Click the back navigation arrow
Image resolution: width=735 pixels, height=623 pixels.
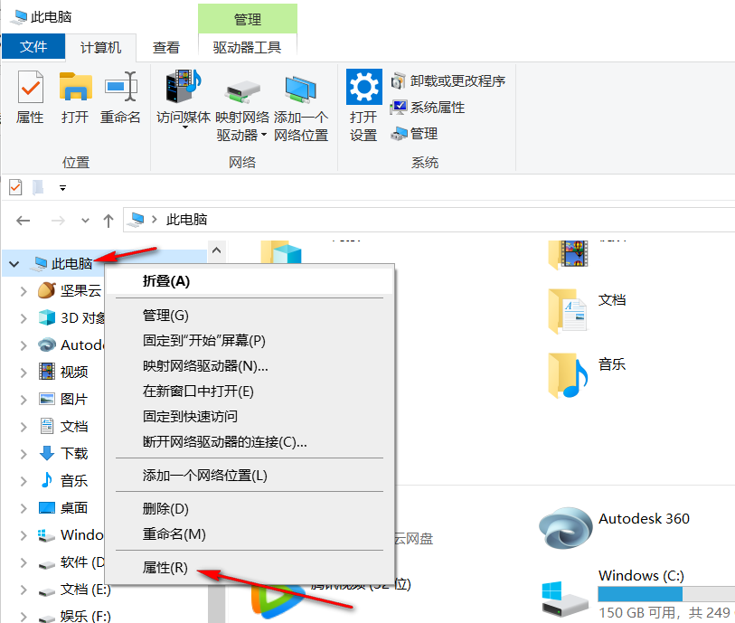point(23,220)
